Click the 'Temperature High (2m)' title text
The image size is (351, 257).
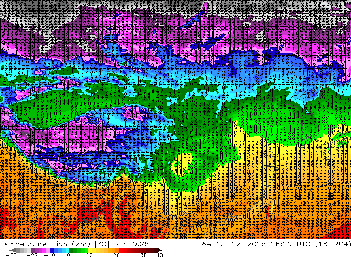(45, 244)
